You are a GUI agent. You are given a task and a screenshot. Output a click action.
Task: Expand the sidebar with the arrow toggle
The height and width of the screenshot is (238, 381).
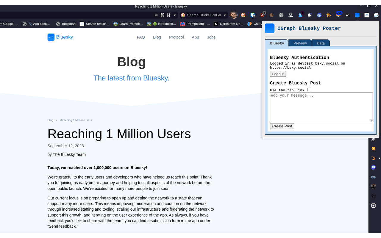380,158
